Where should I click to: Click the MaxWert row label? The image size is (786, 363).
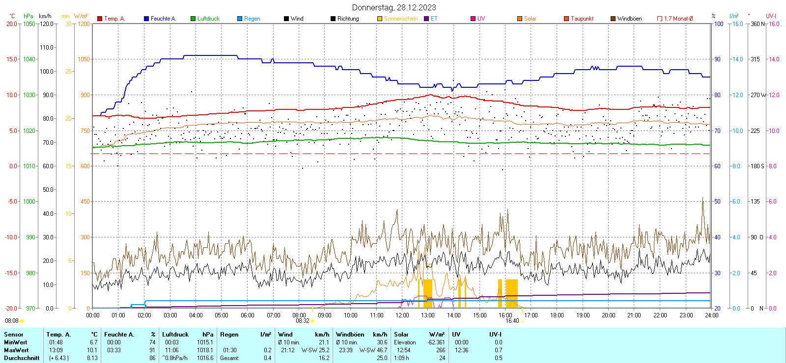(16, 350)
